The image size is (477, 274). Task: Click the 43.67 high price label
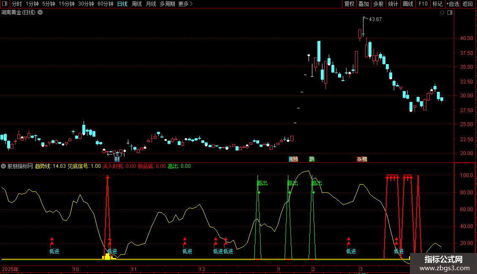375,19
